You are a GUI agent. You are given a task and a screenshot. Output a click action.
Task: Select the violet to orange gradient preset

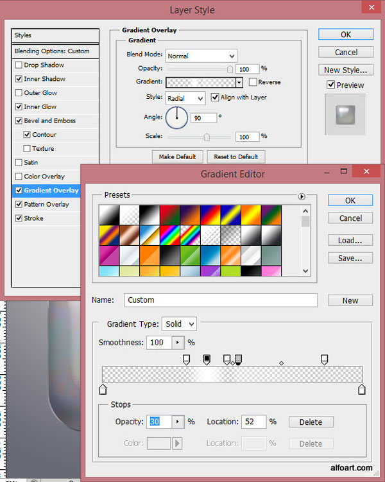pyautogui.click(x=190, y=215)
